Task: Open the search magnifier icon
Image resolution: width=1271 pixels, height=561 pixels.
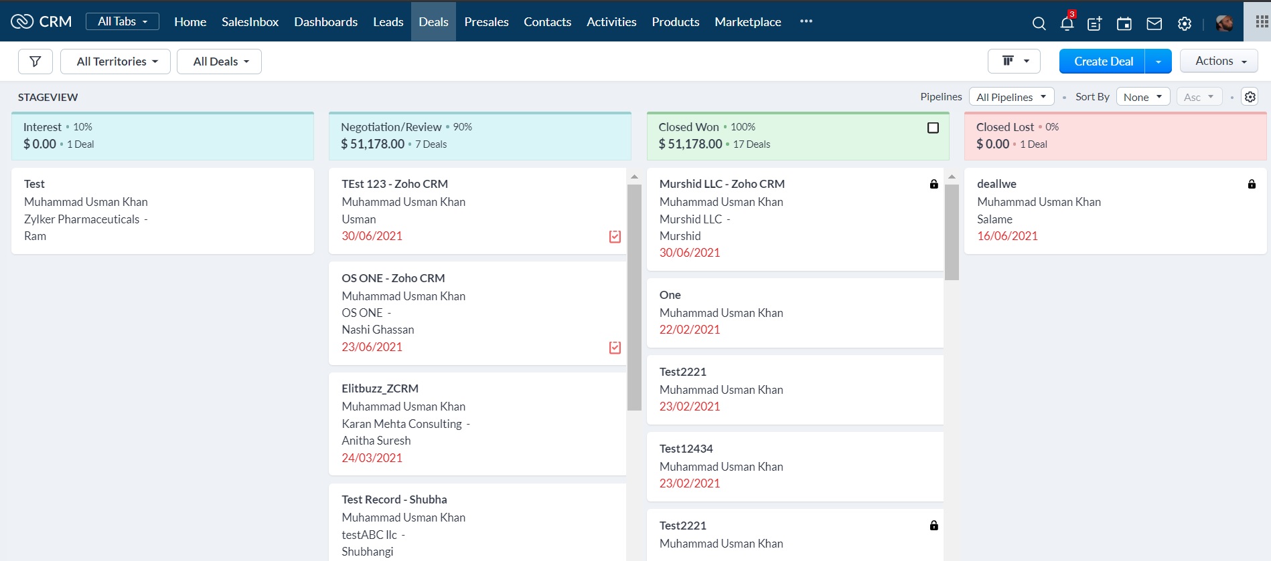Action: 1039,23
